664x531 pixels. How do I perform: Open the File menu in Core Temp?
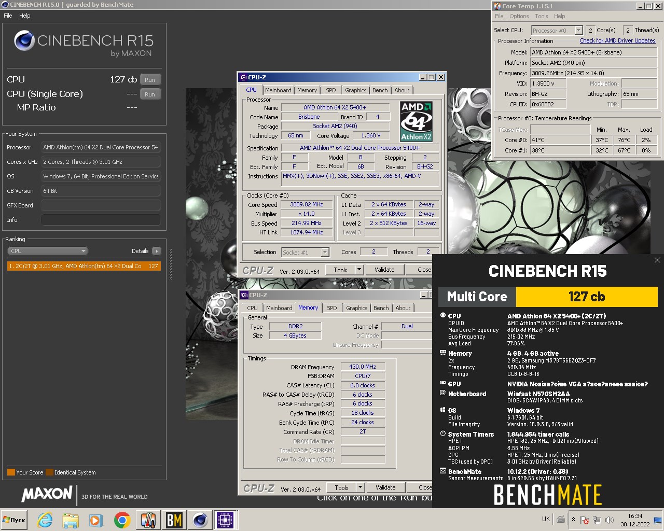click(x=499, y=16)
